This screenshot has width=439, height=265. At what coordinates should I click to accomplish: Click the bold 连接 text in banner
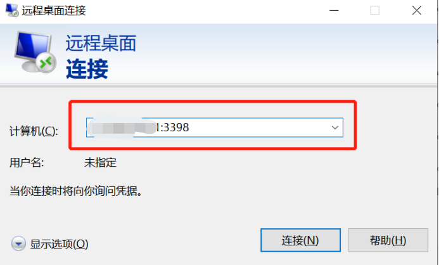coord(87,69)
